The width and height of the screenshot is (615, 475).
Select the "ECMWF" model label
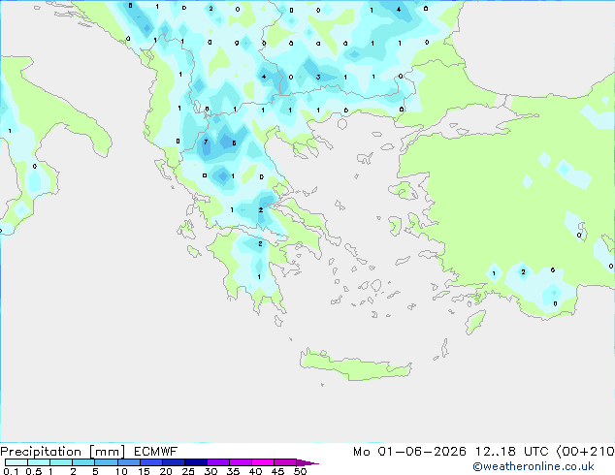156,452
